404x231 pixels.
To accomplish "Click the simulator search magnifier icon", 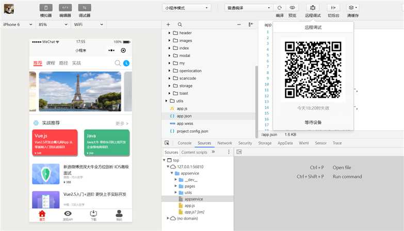I will [x=118, y=63].
